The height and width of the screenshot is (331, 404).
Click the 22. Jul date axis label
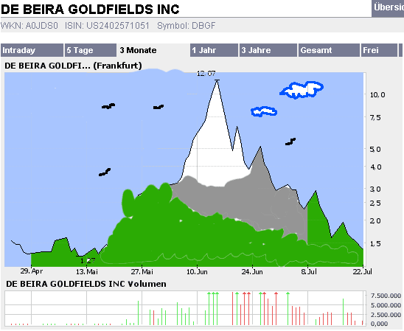363,272
